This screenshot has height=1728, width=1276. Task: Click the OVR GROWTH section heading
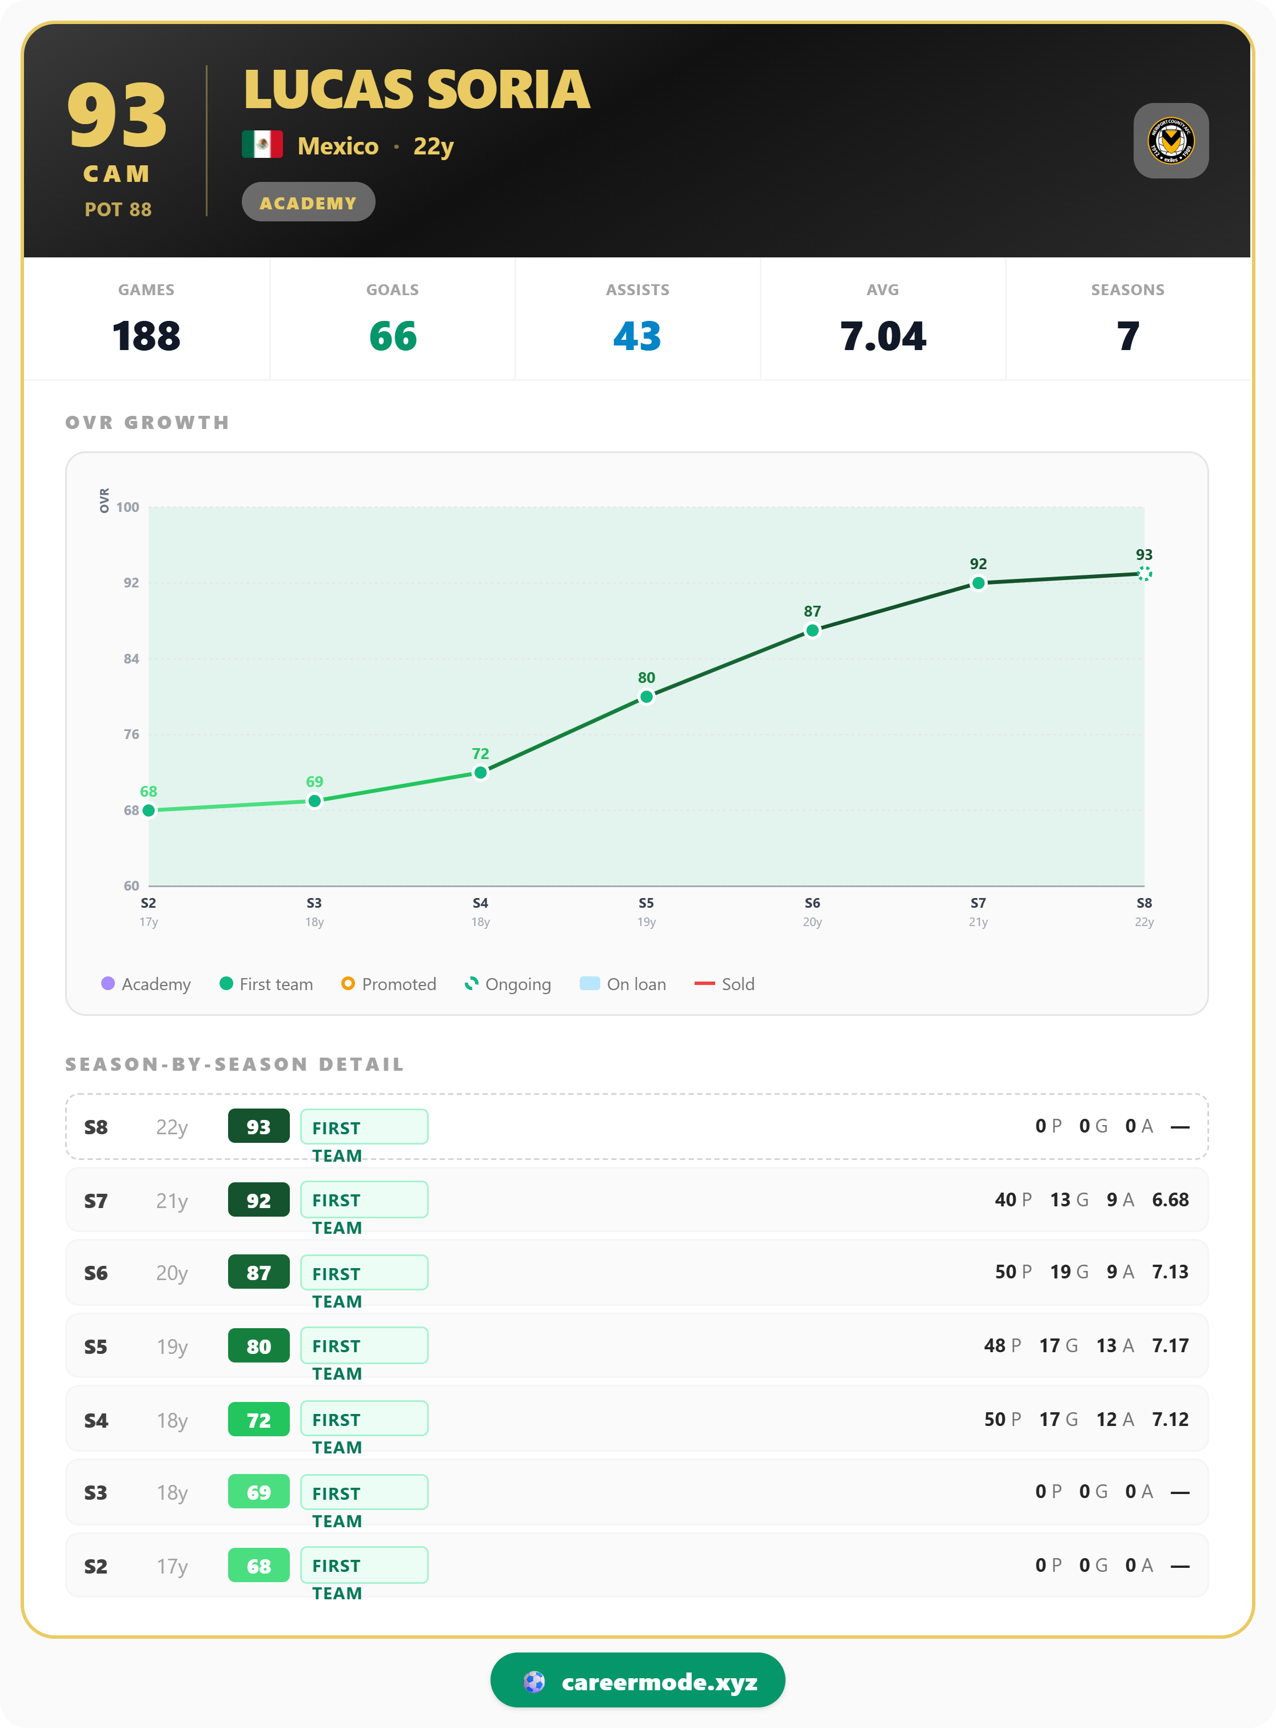tap(147, 423)
